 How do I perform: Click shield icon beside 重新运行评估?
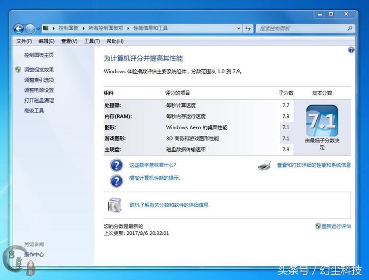(x=318, y=226)
